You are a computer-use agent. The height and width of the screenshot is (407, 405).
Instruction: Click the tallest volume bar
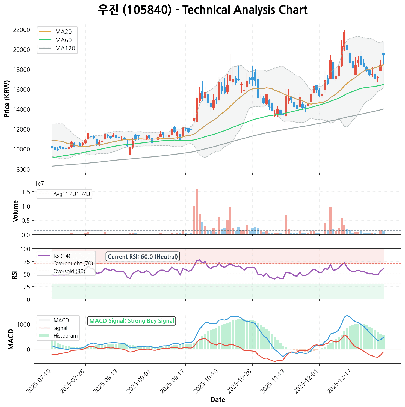click(x=197, y=212)
